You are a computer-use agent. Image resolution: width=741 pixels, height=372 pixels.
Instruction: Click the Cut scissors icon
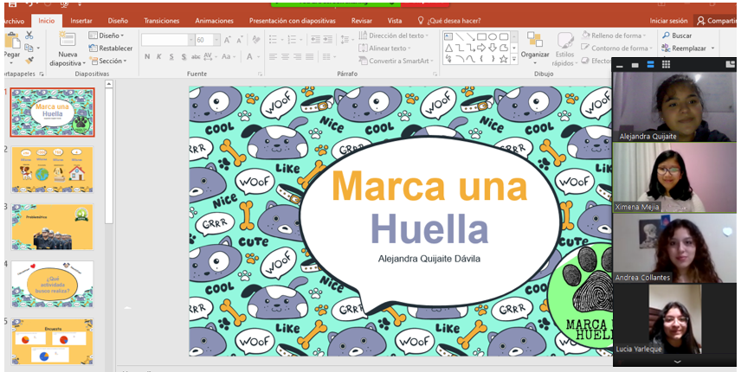pos(29,35)
